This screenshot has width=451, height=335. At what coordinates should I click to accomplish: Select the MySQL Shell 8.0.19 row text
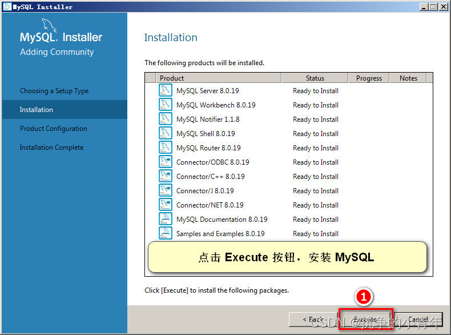pyautogui.click(x=206, y=134)
